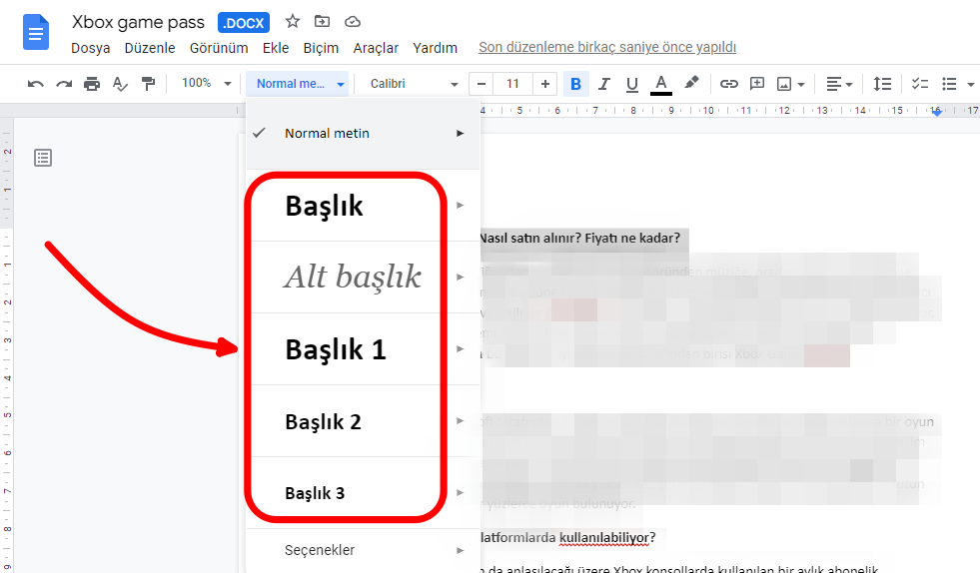980x573 pixels.
Task: Edit the font size 11 field
Action: [x=512, y=84]
